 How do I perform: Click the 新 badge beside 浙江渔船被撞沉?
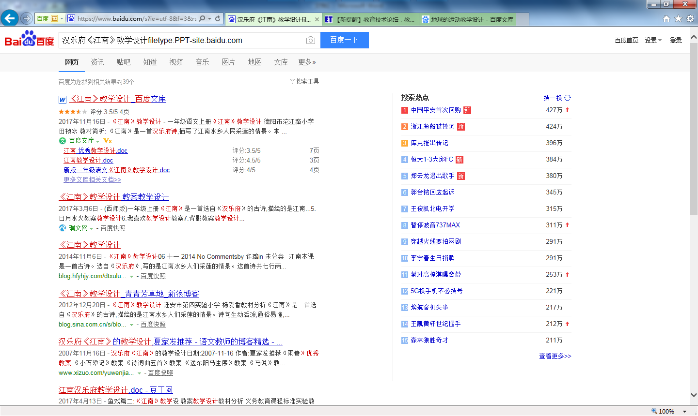click(x=461, y=127)
